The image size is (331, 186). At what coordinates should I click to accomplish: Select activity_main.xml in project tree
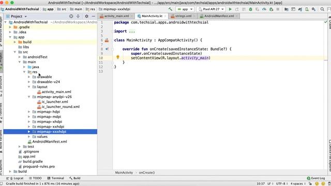pos(54,92)
